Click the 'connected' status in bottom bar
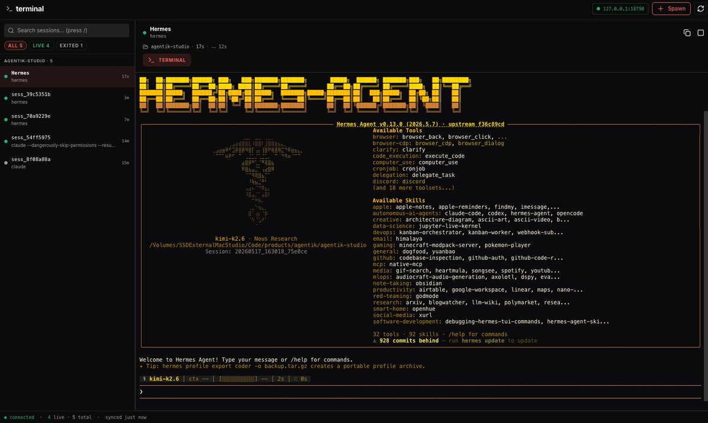The width and height of the screenshot is (708, 423). coord(19,417)
